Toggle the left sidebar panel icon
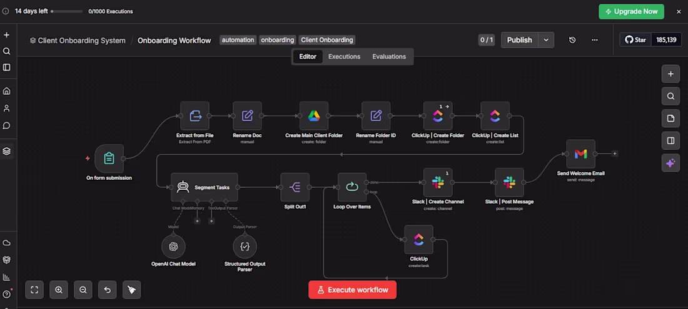This screenshot has width=688, height=309. pyautogui.click(x=7, y=67)
